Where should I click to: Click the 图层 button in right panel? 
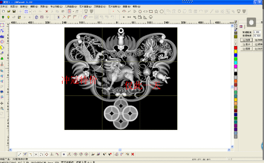coord(246,49)
